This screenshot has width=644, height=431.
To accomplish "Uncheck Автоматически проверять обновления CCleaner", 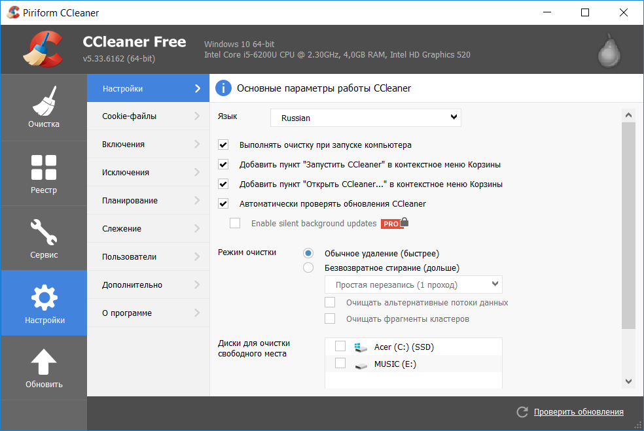I will (x=224, y=203).
